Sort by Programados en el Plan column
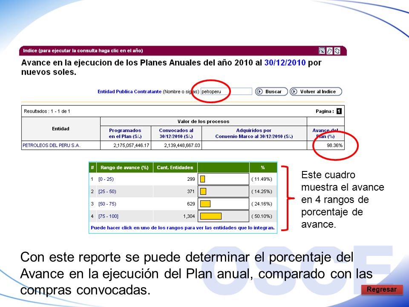The height and width of the screenshot is (307, 409). point(125,133)
